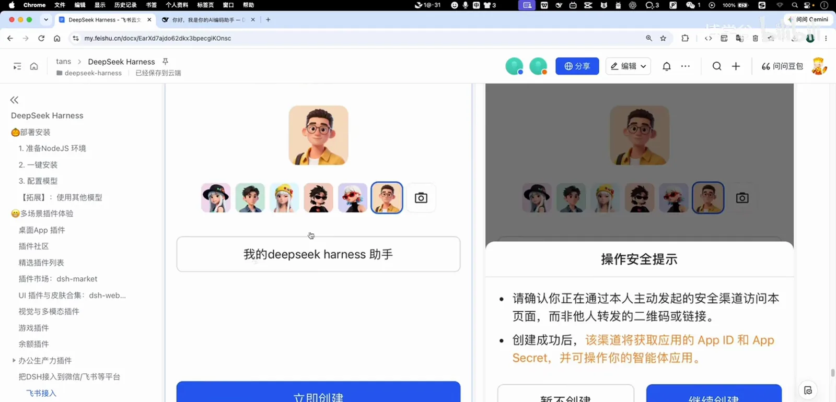This screenshot has width=836, height=402.
Task: Jump to 多场景插件体验 heading
Action: (42, 214)
